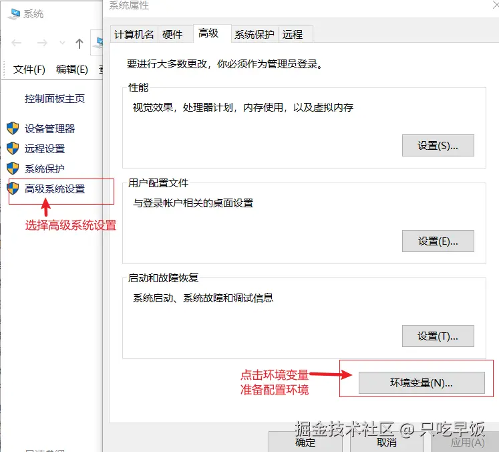Open 系统保护 link in sidebar
Viewport: 499px width, 452px height.
45,168
